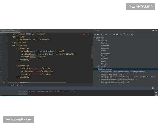Expand mybatis-spring-boot-starter dependency
The image size is (158, 126).
click(x=99, y=72)
